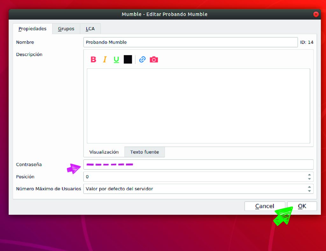Click the 'ID: 14' label
Image resolution: width=326 pixels, height=251 pixels.
click(307, 42)
